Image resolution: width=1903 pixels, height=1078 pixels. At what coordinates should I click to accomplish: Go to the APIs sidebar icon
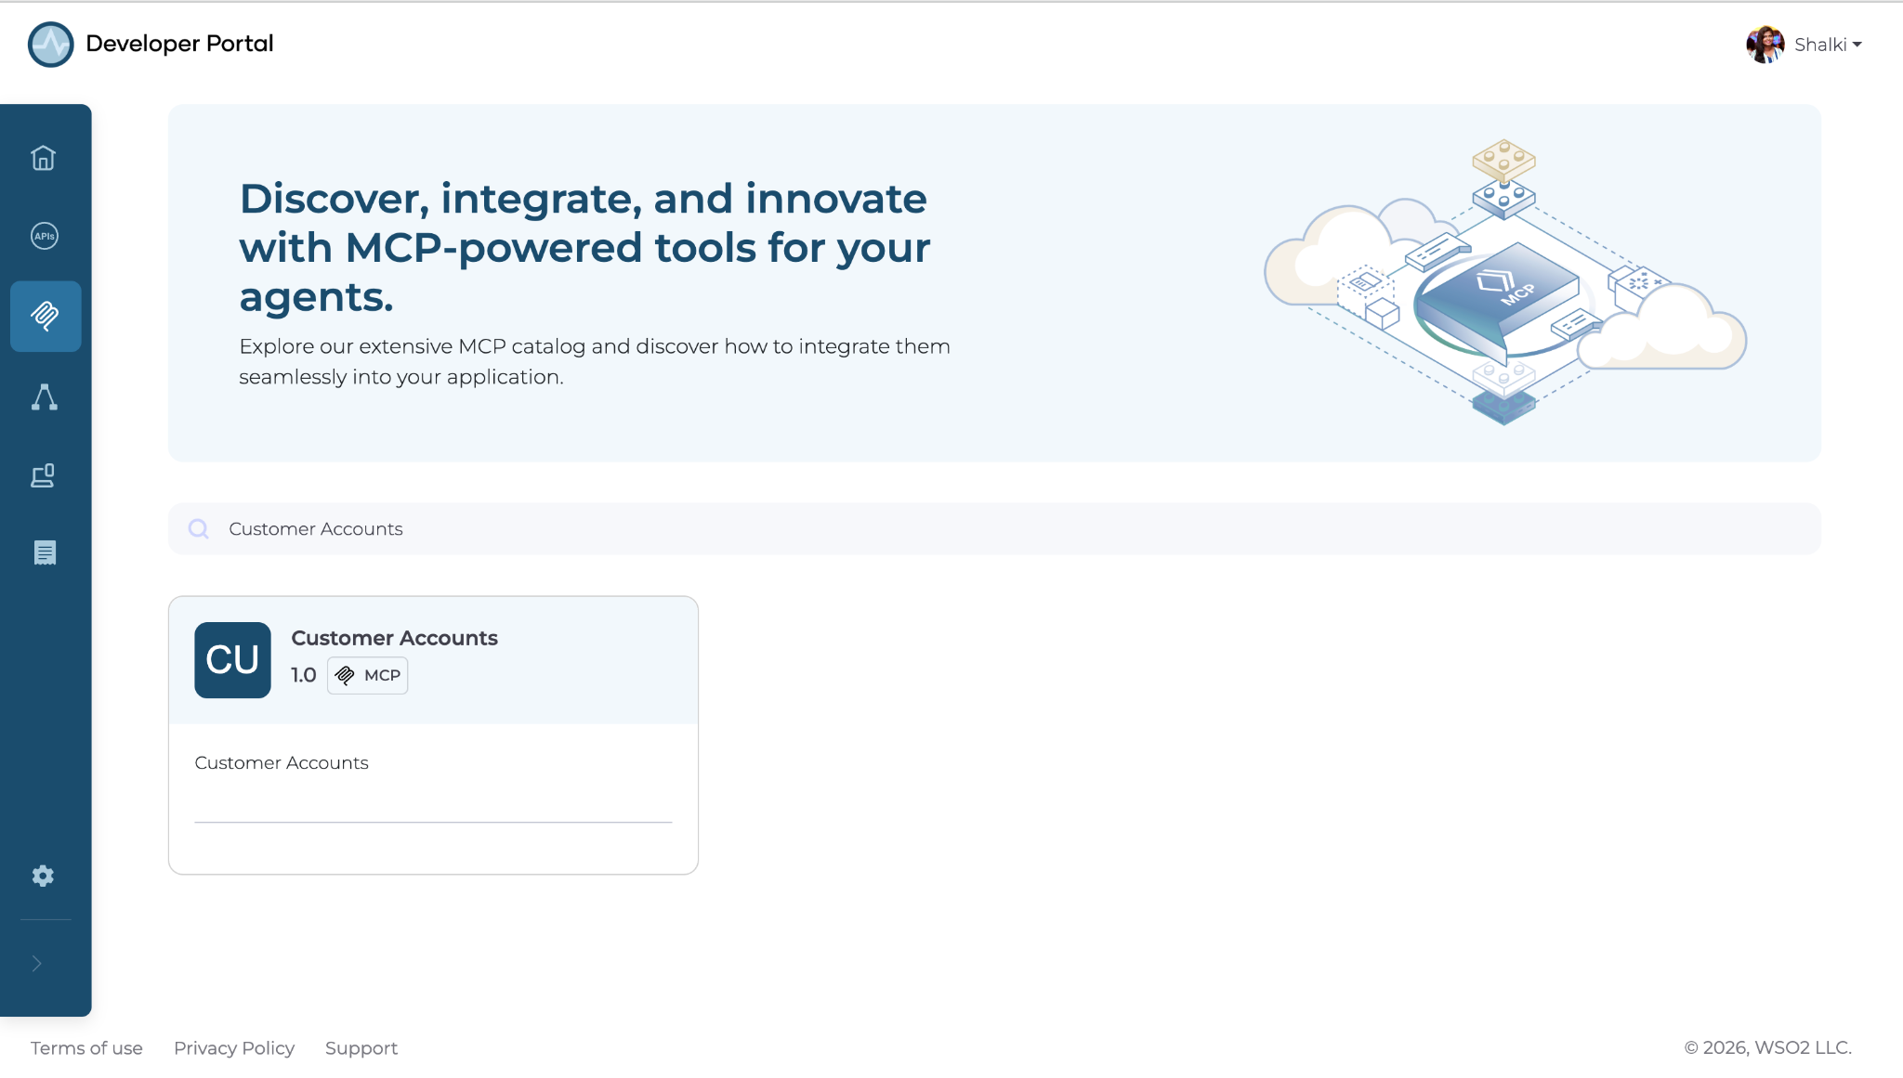(44, 236)
